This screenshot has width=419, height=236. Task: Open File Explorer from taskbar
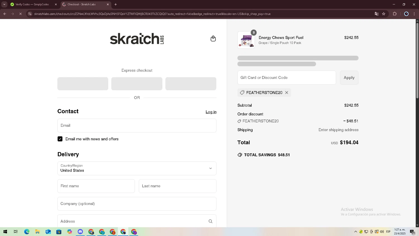(x=37, y=232)
